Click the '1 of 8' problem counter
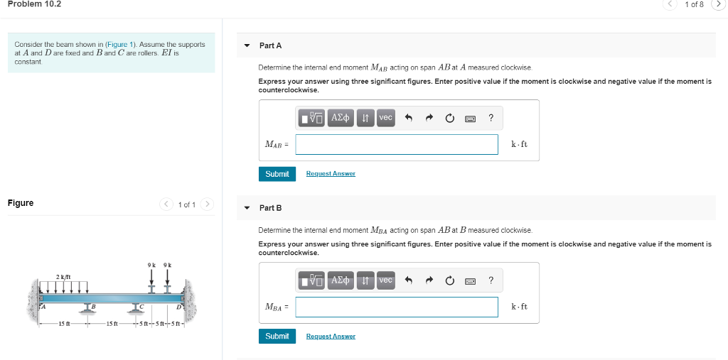The width and height of the screenshot is (728, 360). click(x=694, y=4)
